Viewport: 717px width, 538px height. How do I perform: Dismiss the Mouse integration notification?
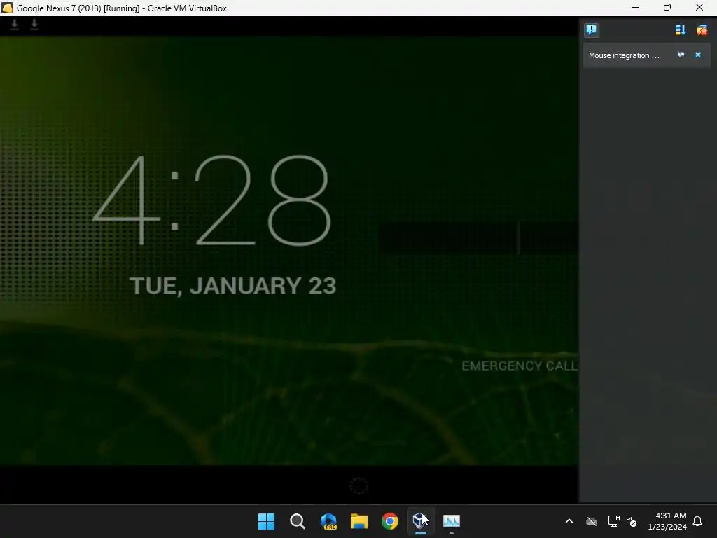tap(698, 55)
